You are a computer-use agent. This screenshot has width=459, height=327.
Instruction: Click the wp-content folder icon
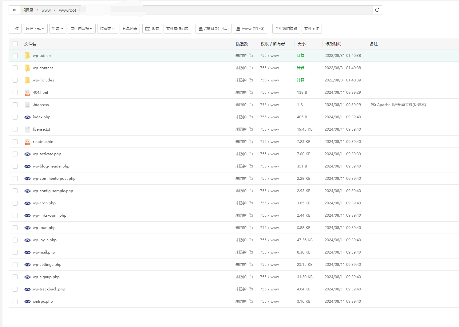27,68
